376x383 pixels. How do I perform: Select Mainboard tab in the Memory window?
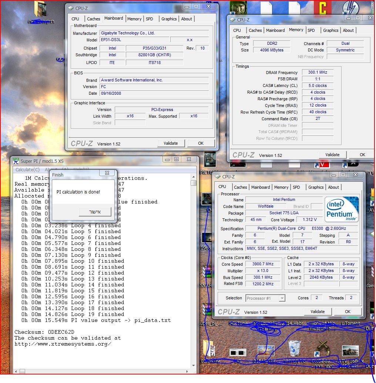click(x=275, y=30)
